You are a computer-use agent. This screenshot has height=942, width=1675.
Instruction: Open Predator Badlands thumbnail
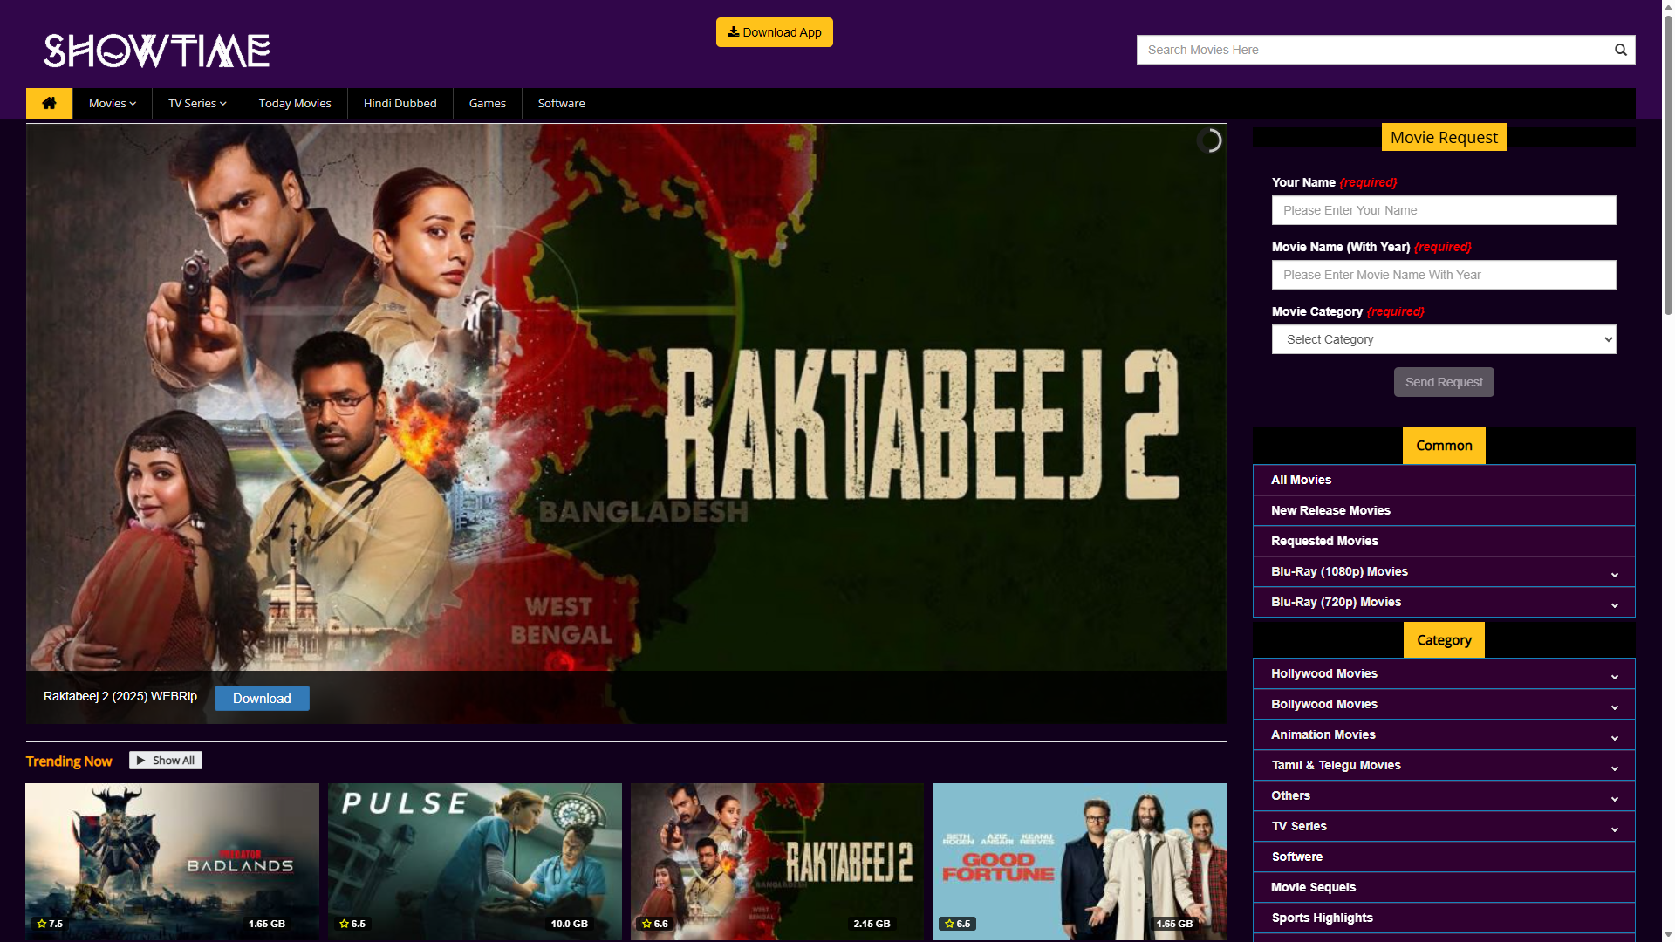click(172, 861)
